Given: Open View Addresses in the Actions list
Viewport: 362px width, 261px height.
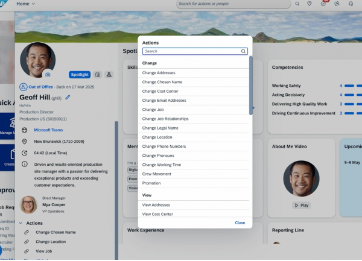Looking at the screenshot, I should tap(156, 205).
